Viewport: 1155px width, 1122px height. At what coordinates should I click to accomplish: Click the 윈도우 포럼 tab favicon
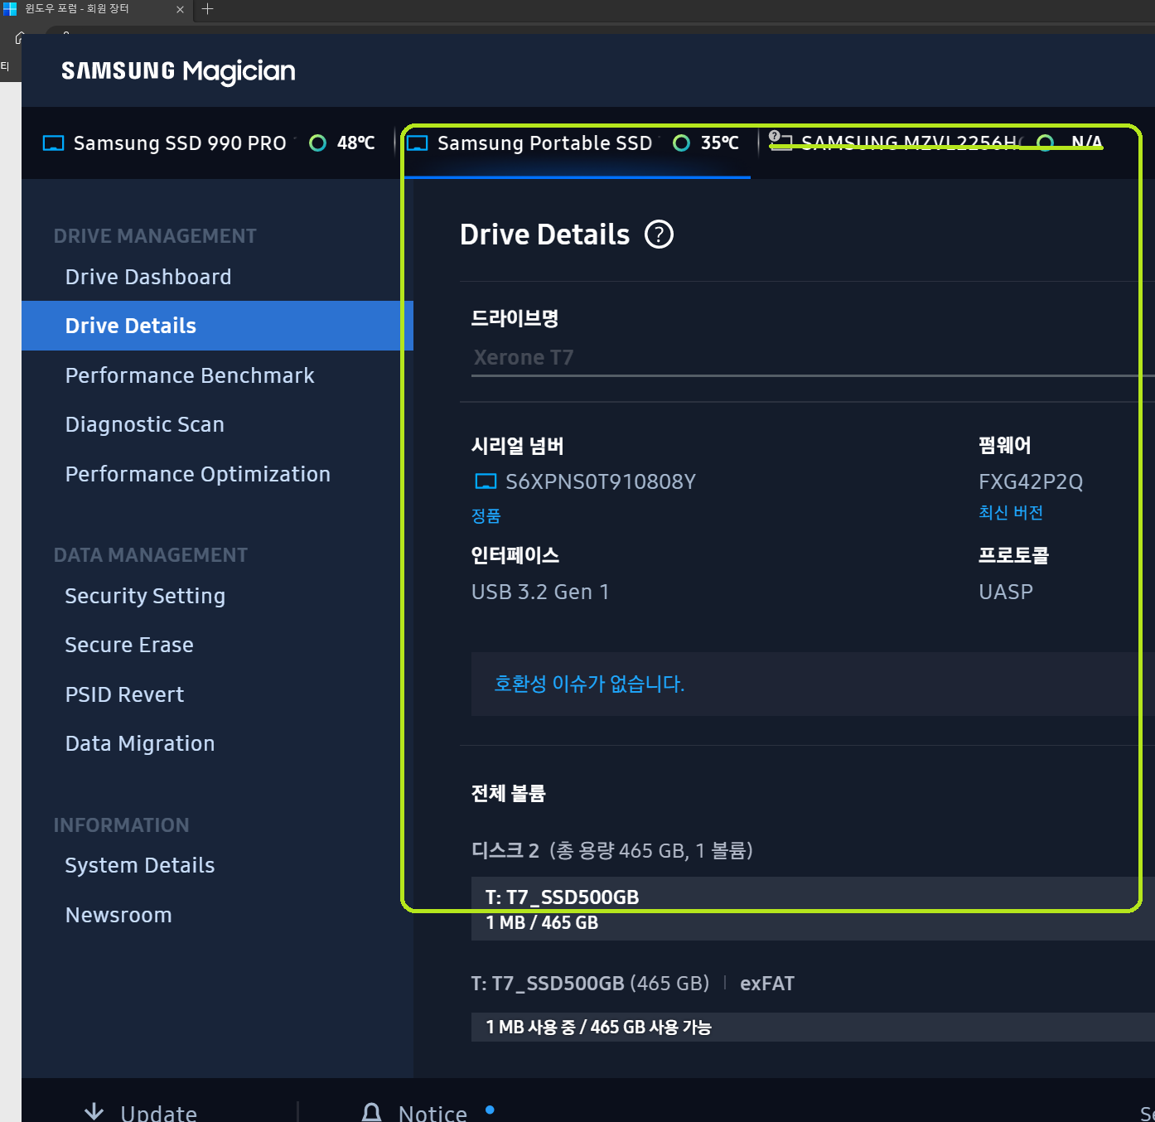coord(10,9)
